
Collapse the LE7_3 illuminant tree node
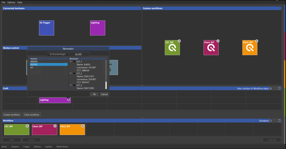(x=71, y=85)
